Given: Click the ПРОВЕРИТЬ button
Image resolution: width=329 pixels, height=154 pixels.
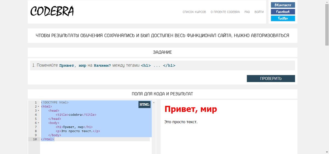Looking at the screenshot, I should click(x=271, y=79).
